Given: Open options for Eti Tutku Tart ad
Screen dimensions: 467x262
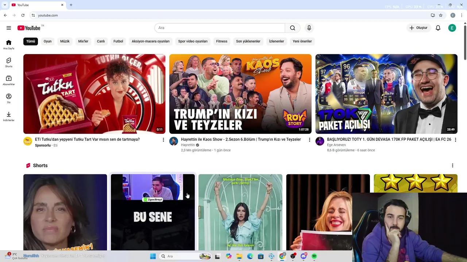Looking at the screenshot, I should pyautogui.click(x=163, y=140).
